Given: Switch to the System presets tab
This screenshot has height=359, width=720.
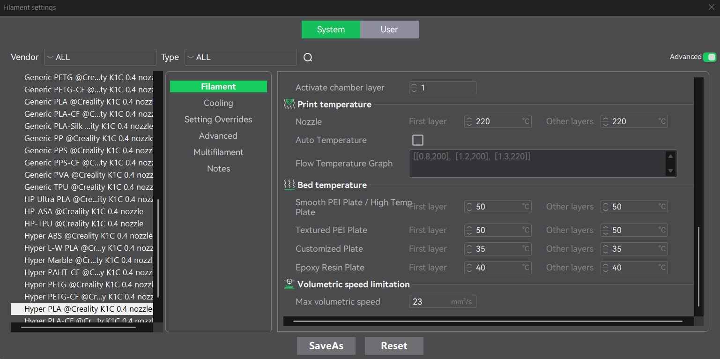Looking at the screenshot, I should [x=331, y=29].
